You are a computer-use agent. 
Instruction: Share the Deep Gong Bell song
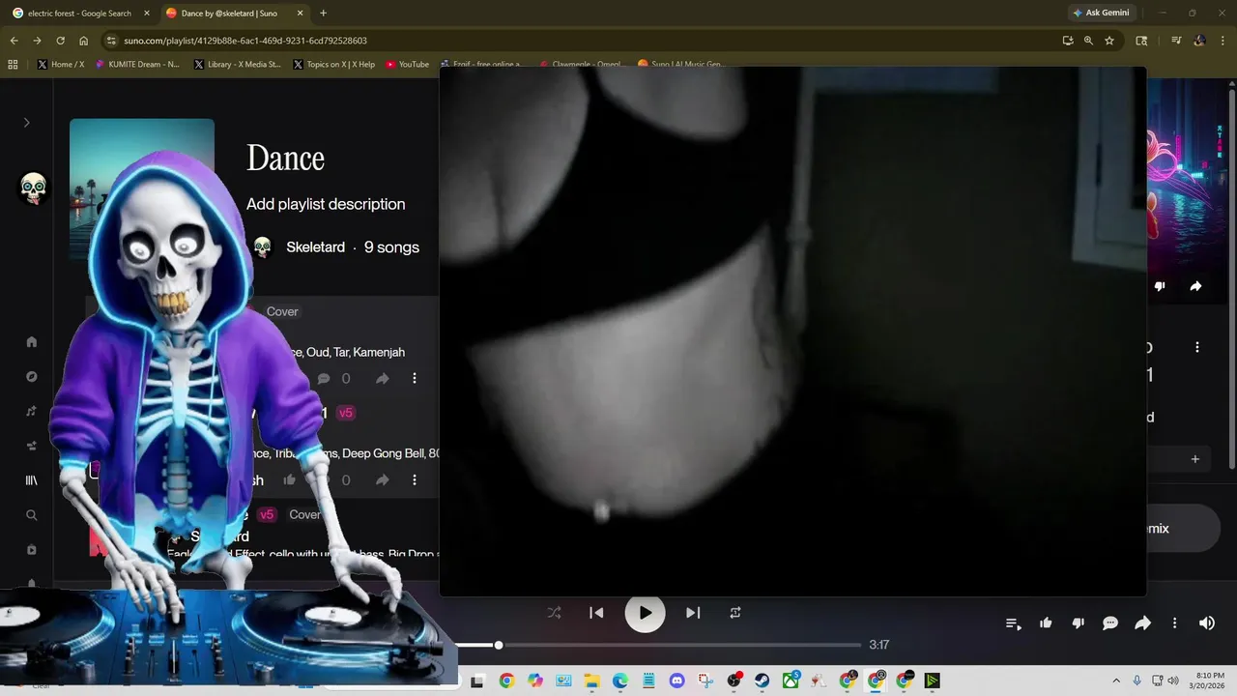point(383,479)
